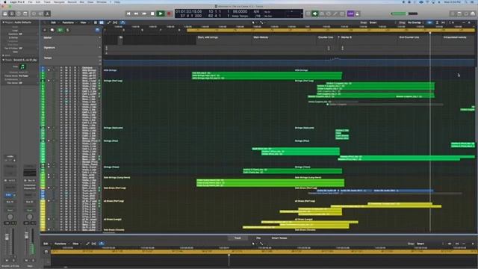Screen dimensions: 478x269
Task: Show the Automation view in Tracks area
Action: [x=109, y=22]
